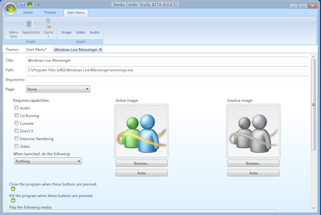Check the Direct X checkbox
Screen dimensions: 321x215
click(17, 131)
